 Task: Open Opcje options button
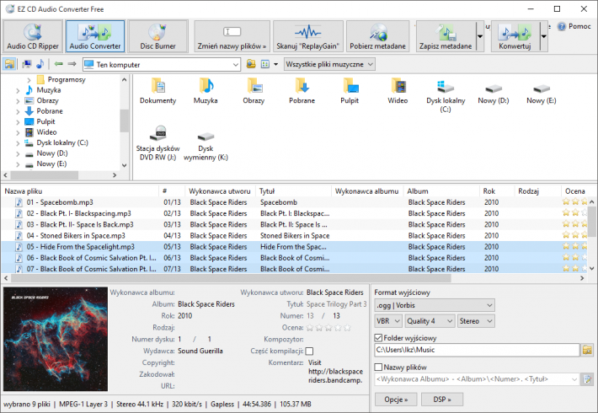click(x=396, y=400)
